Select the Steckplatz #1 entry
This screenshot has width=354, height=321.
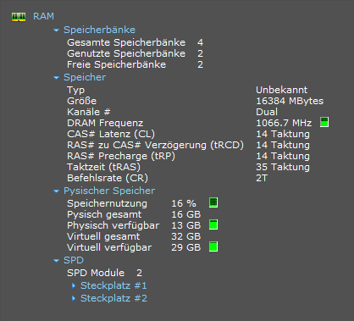pyautogui.click(x=113, y=285)
